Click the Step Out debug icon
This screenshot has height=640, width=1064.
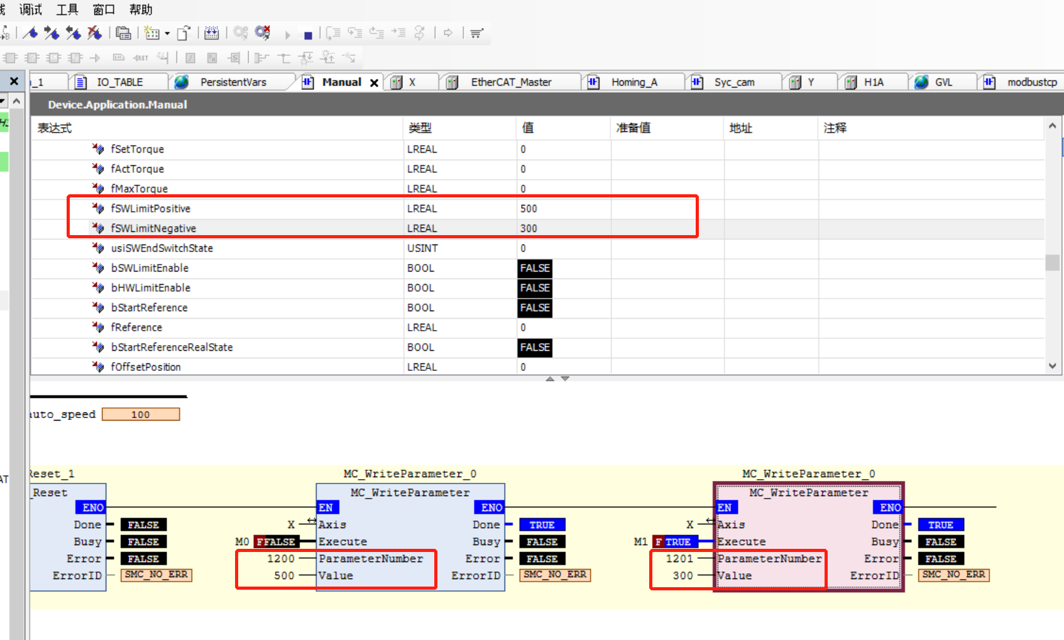point(376,33)
